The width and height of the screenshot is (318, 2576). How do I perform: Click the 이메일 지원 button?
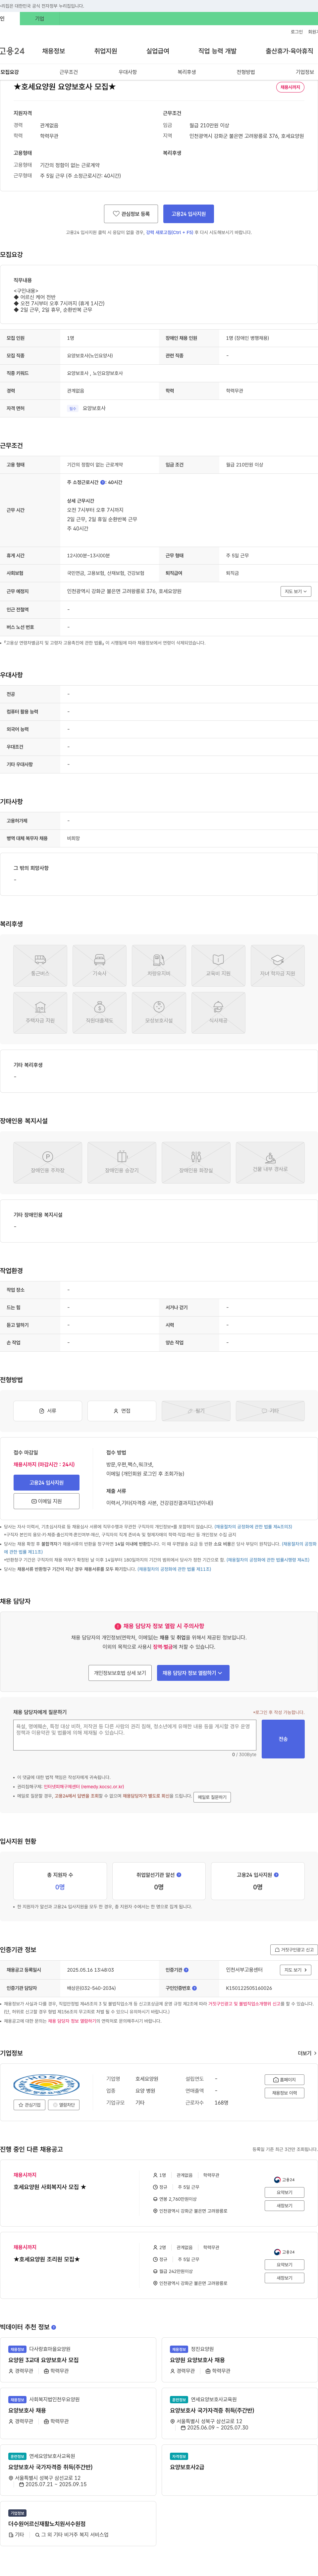[46, 1501]
